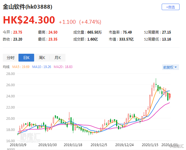Click the 格隆汇 watermark logo on chart
The width and height of the screenshot is (186, 150).
pyautogui.click(x=30, y=137)
